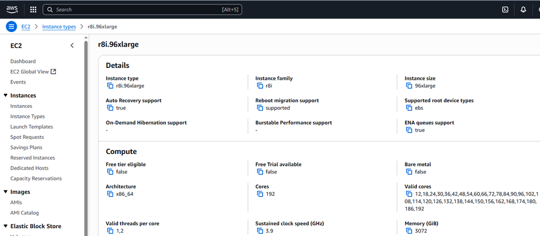This screenshot has height=236, width=540.
Task: Copy the Memory 3072 GiB value
Action: tap(409, 231)
